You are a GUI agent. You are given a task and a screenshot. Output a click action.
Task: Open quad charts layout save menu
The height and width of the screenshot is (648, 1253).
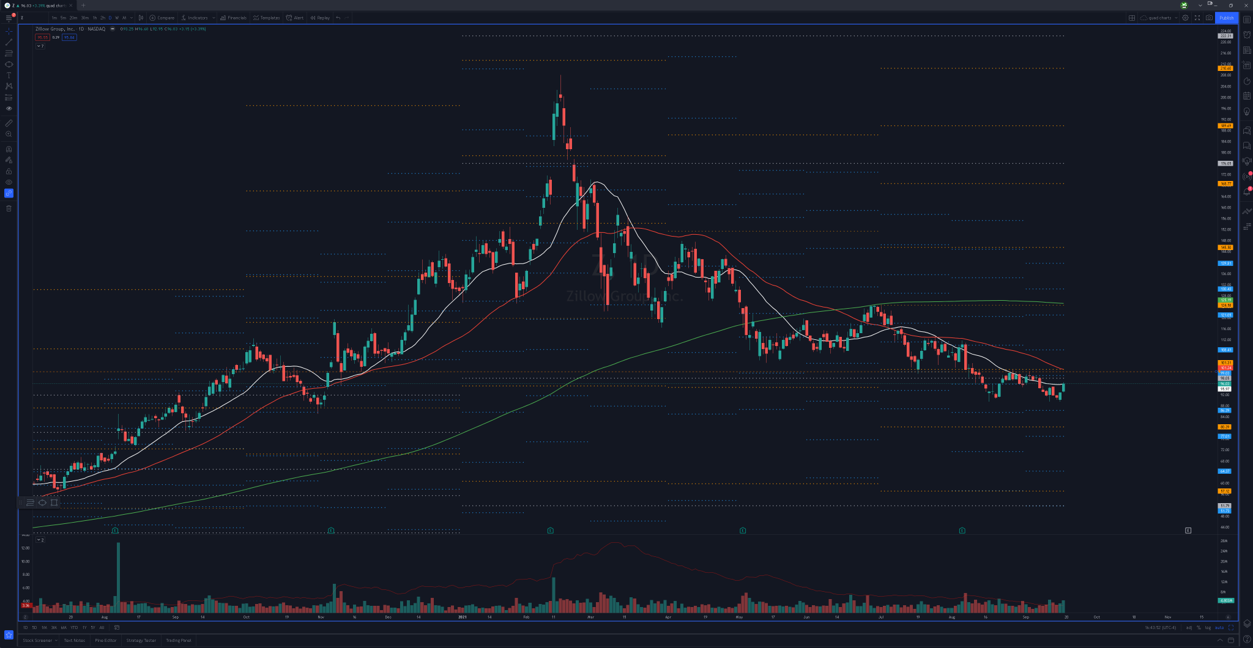tap(1159, 18)
